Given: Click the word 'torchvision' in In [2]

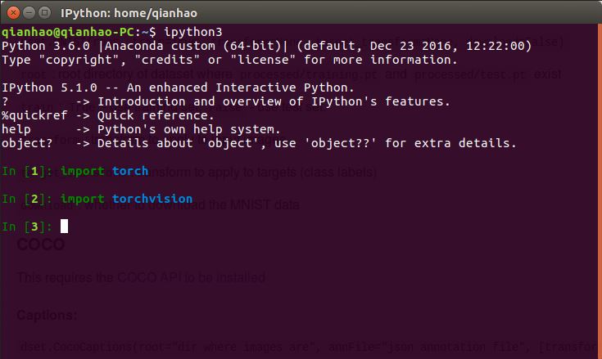Looking at the screenshot, I should point(152,199).
